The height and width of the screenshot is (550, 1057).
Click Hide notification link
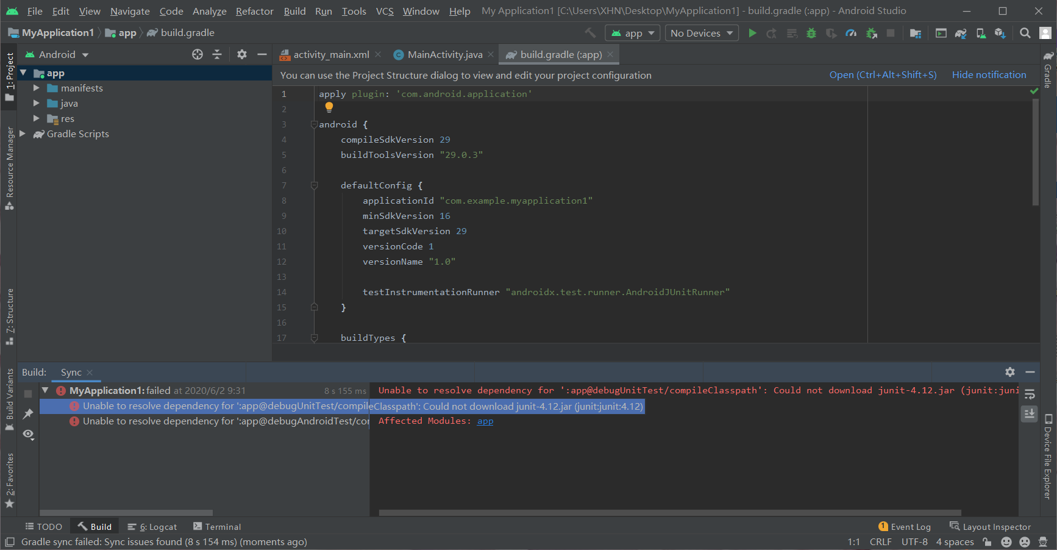989,75
